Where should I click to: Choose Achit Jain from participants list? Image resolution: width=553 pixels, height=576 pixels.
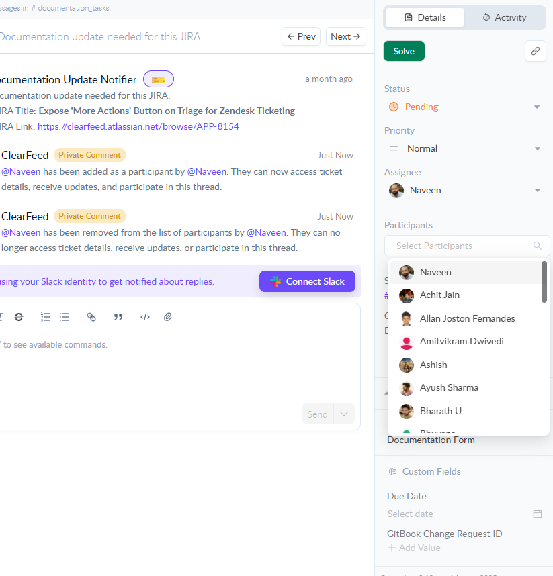click(x=439, y=295)
